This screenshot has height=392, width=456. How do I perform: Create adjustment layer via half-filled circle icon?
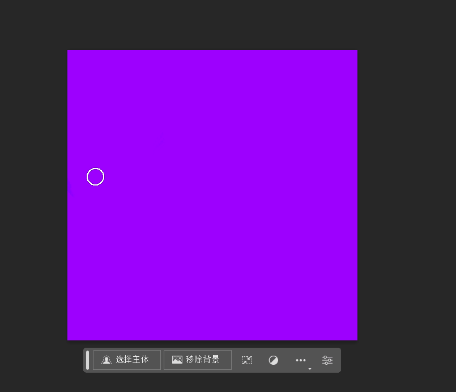tap(274, 360)
